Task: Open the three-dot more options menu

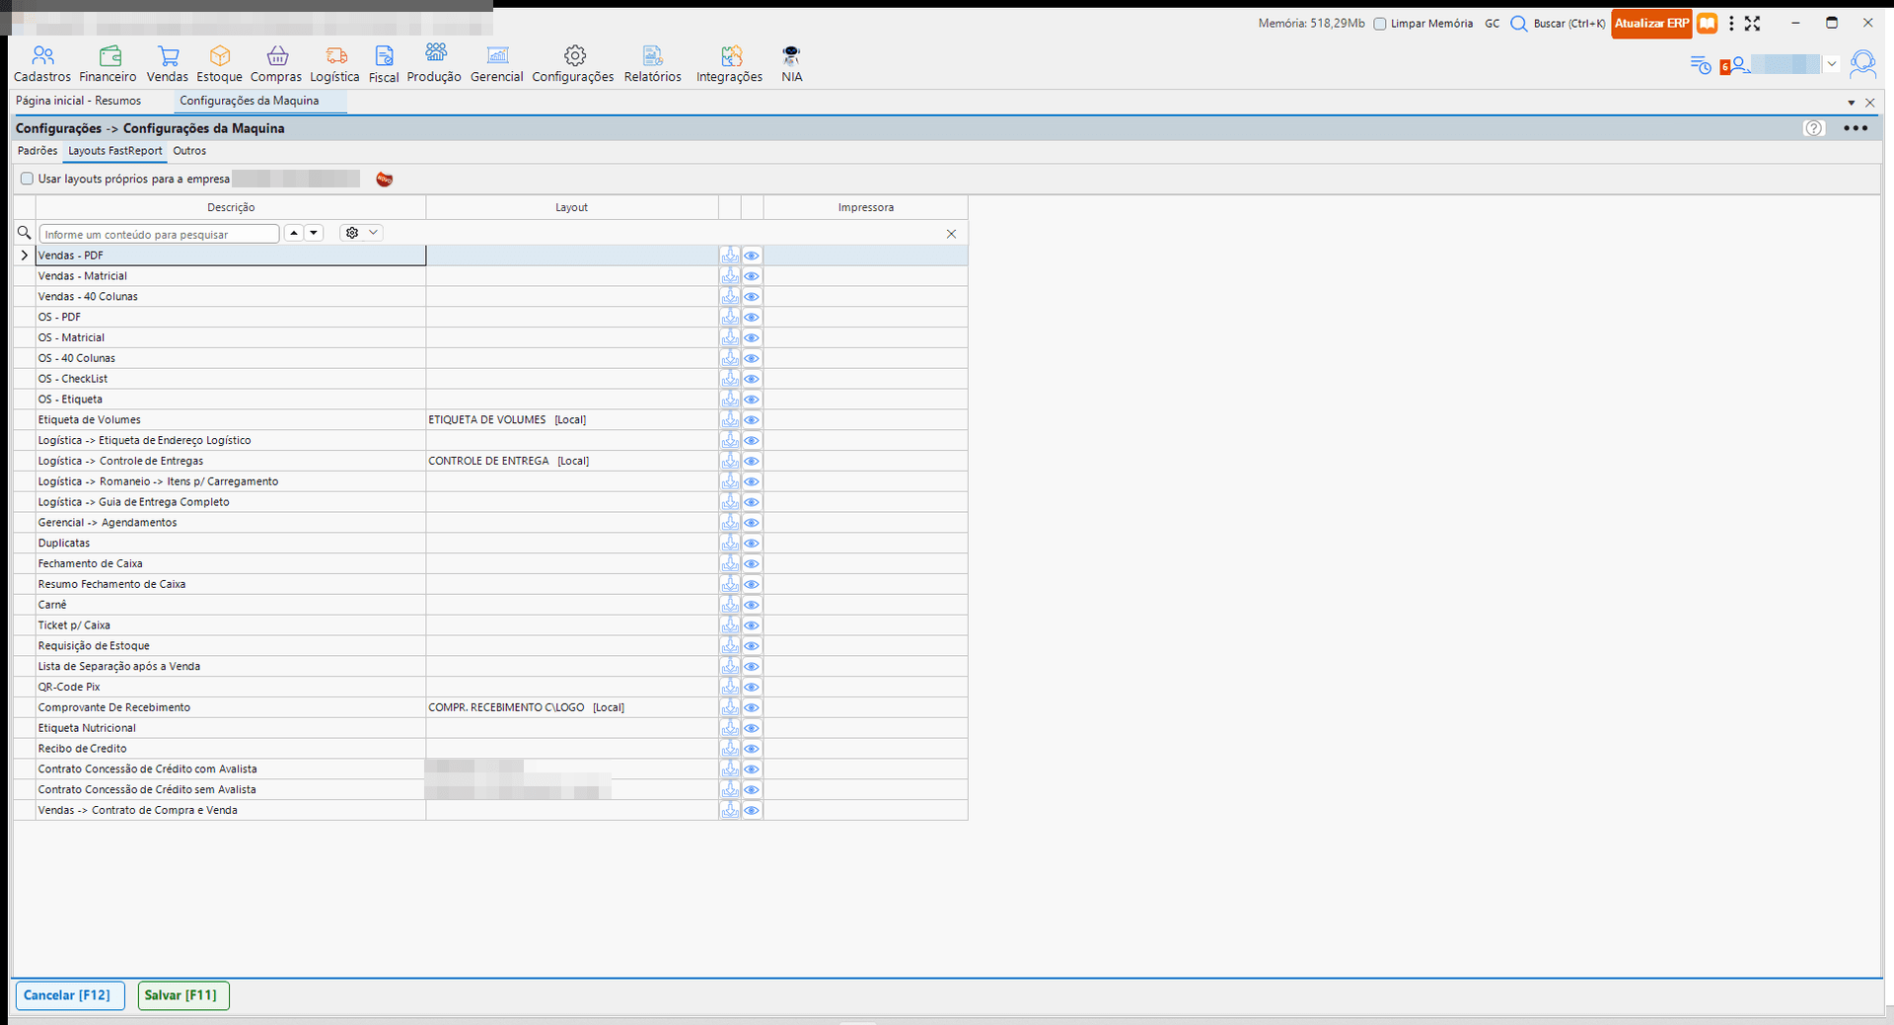Action: 1856,128
